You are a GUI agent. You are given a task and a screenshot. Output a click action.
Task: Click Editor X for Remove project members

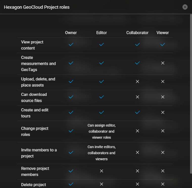tap(102, 171)
